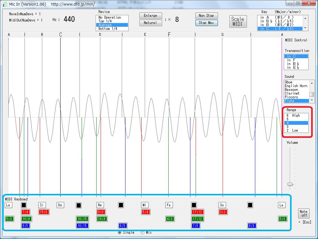
Task: Select 'in B♭' in the Key list
Action: [280, 21]
